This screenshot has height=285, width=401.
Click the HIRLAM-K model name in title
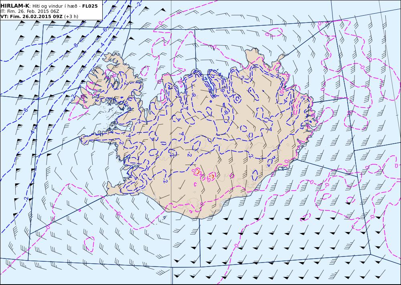coord(15,6)
